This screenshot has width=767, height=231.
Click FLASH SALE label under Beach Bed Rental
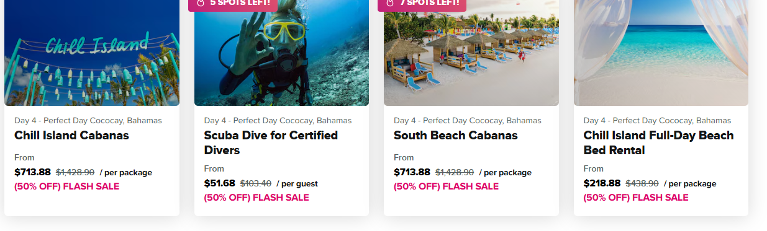660,198
